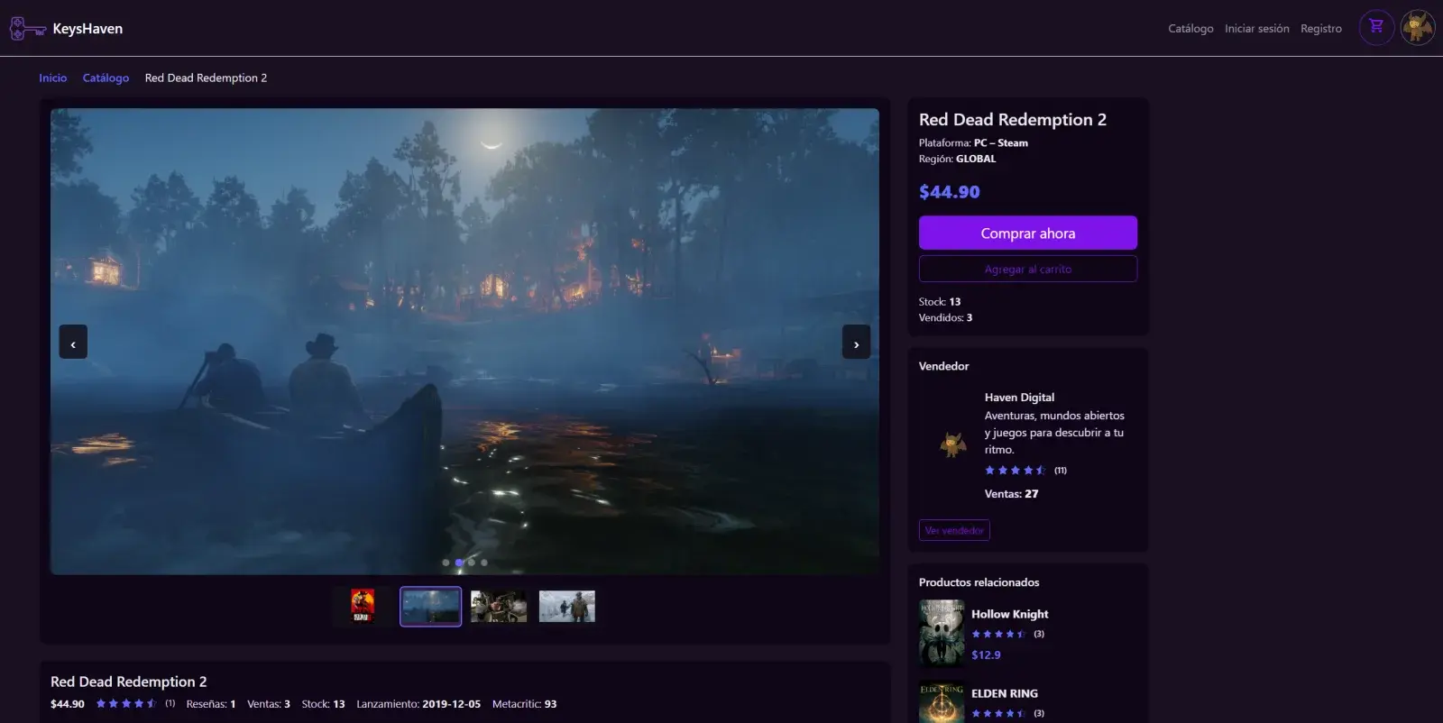Select the Red Dead cover art thumbnail
The height and width of the screenshot is (723, 1443).
(x=363, y=606)
